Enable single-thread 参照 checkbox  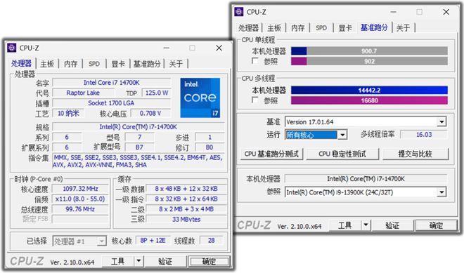click(255, 61)
